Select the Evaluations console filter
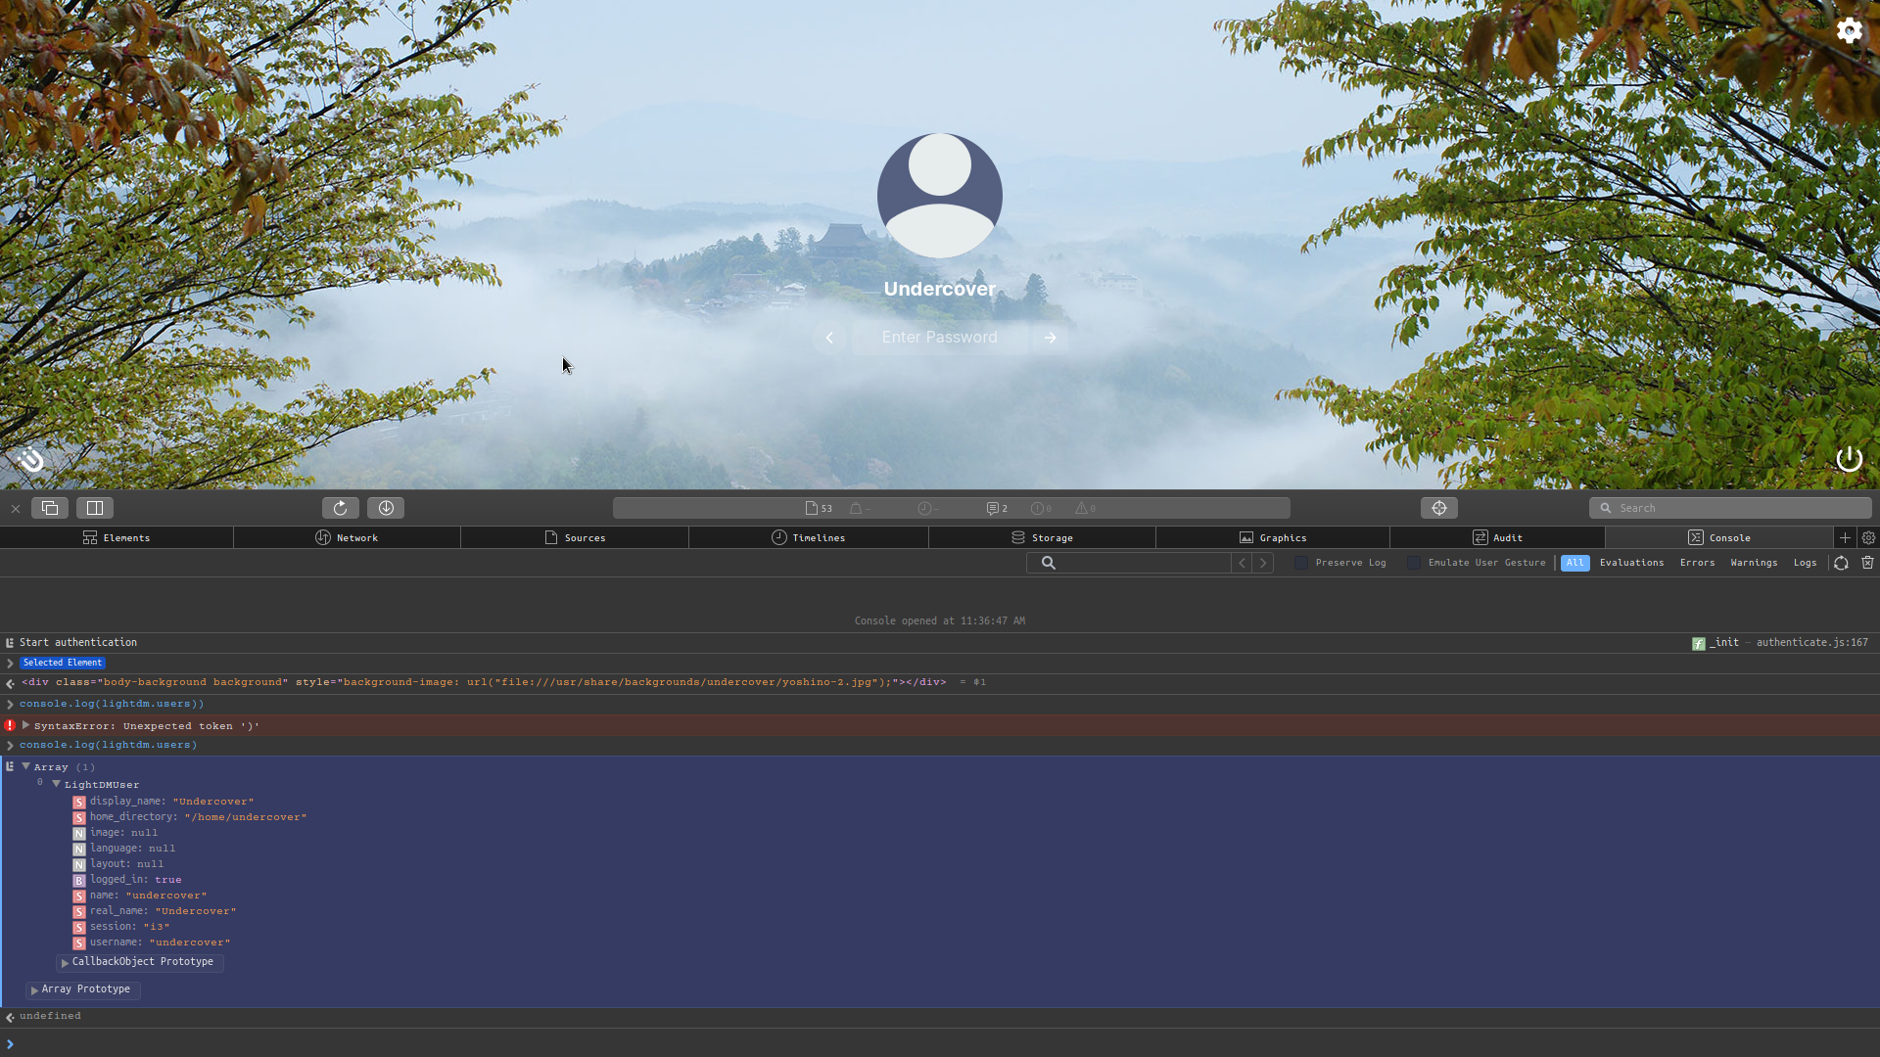This screenshot has height=1057, width=1880. point(1630,563)
